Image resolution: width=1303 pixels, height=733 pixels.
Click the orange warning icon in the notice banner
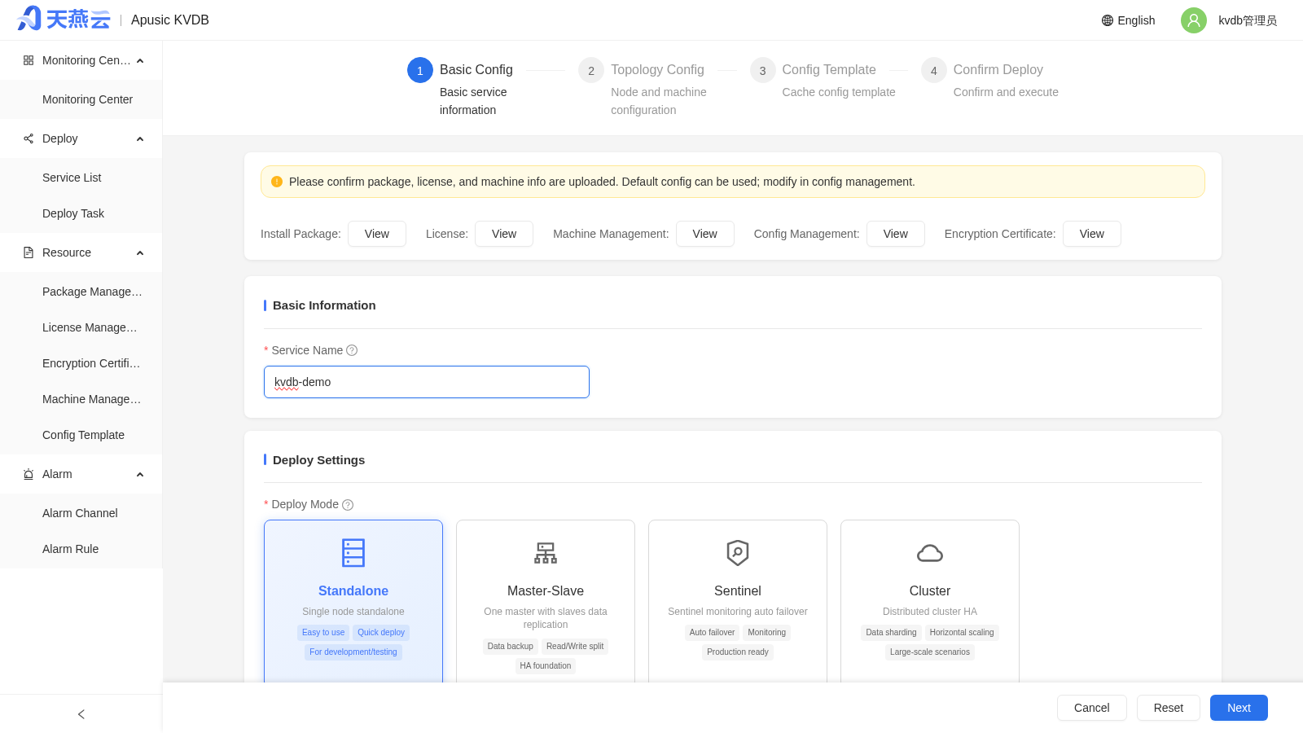point(277,182)
